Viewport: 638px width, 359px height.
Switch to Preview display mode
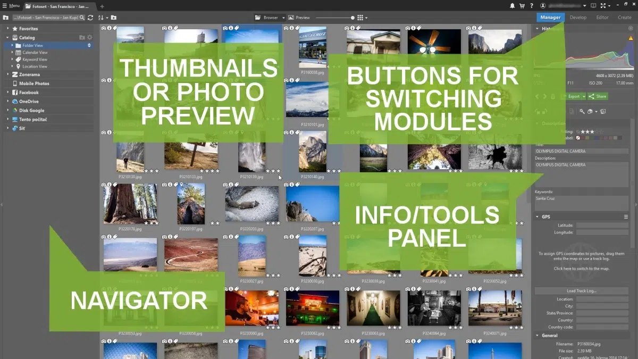(299, 18)
